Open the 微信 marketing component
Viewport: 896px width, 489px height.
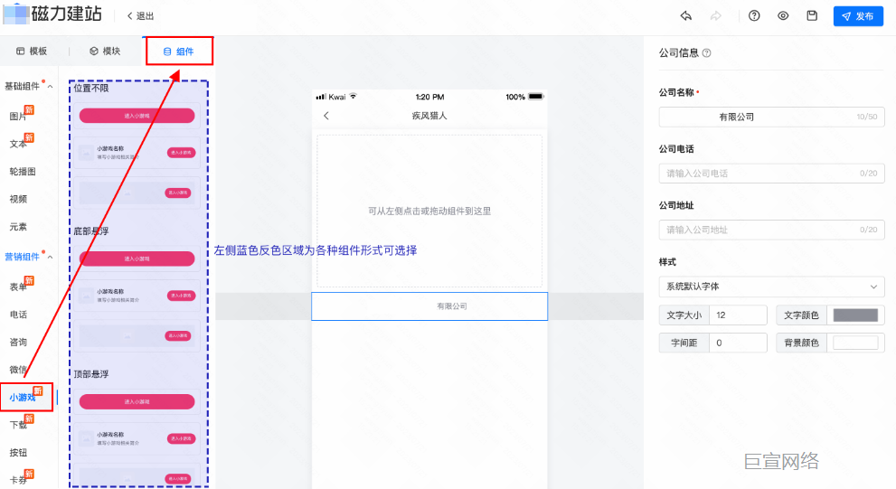coord(18,370)
